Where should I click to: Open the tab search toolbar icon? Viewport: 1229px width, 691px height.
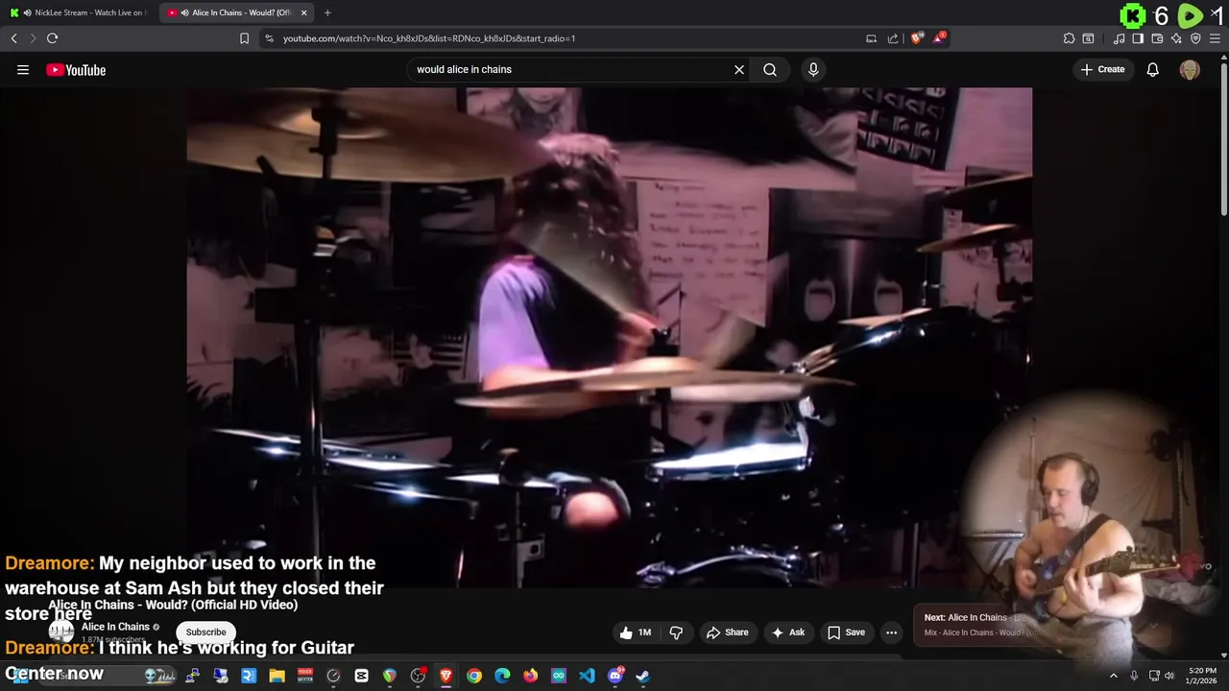coord(1088,38)
